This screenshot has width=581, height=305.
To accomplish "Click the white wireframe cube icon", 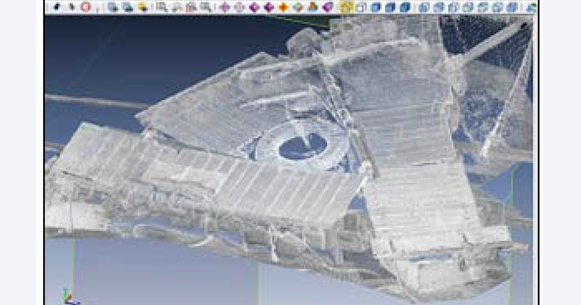I will click(361, 7).
